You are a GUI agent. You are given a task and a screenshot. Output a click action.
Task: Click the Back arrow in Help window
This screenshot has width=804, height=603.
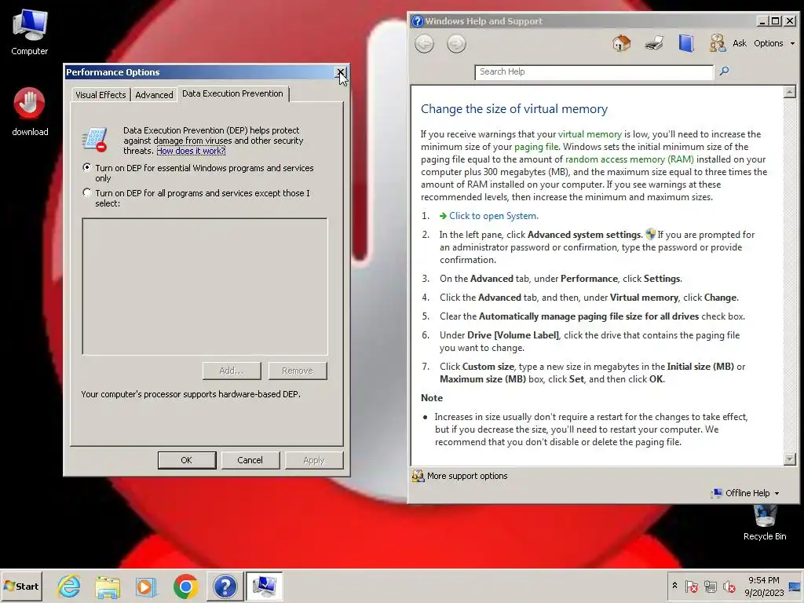[x=424, y=44]
